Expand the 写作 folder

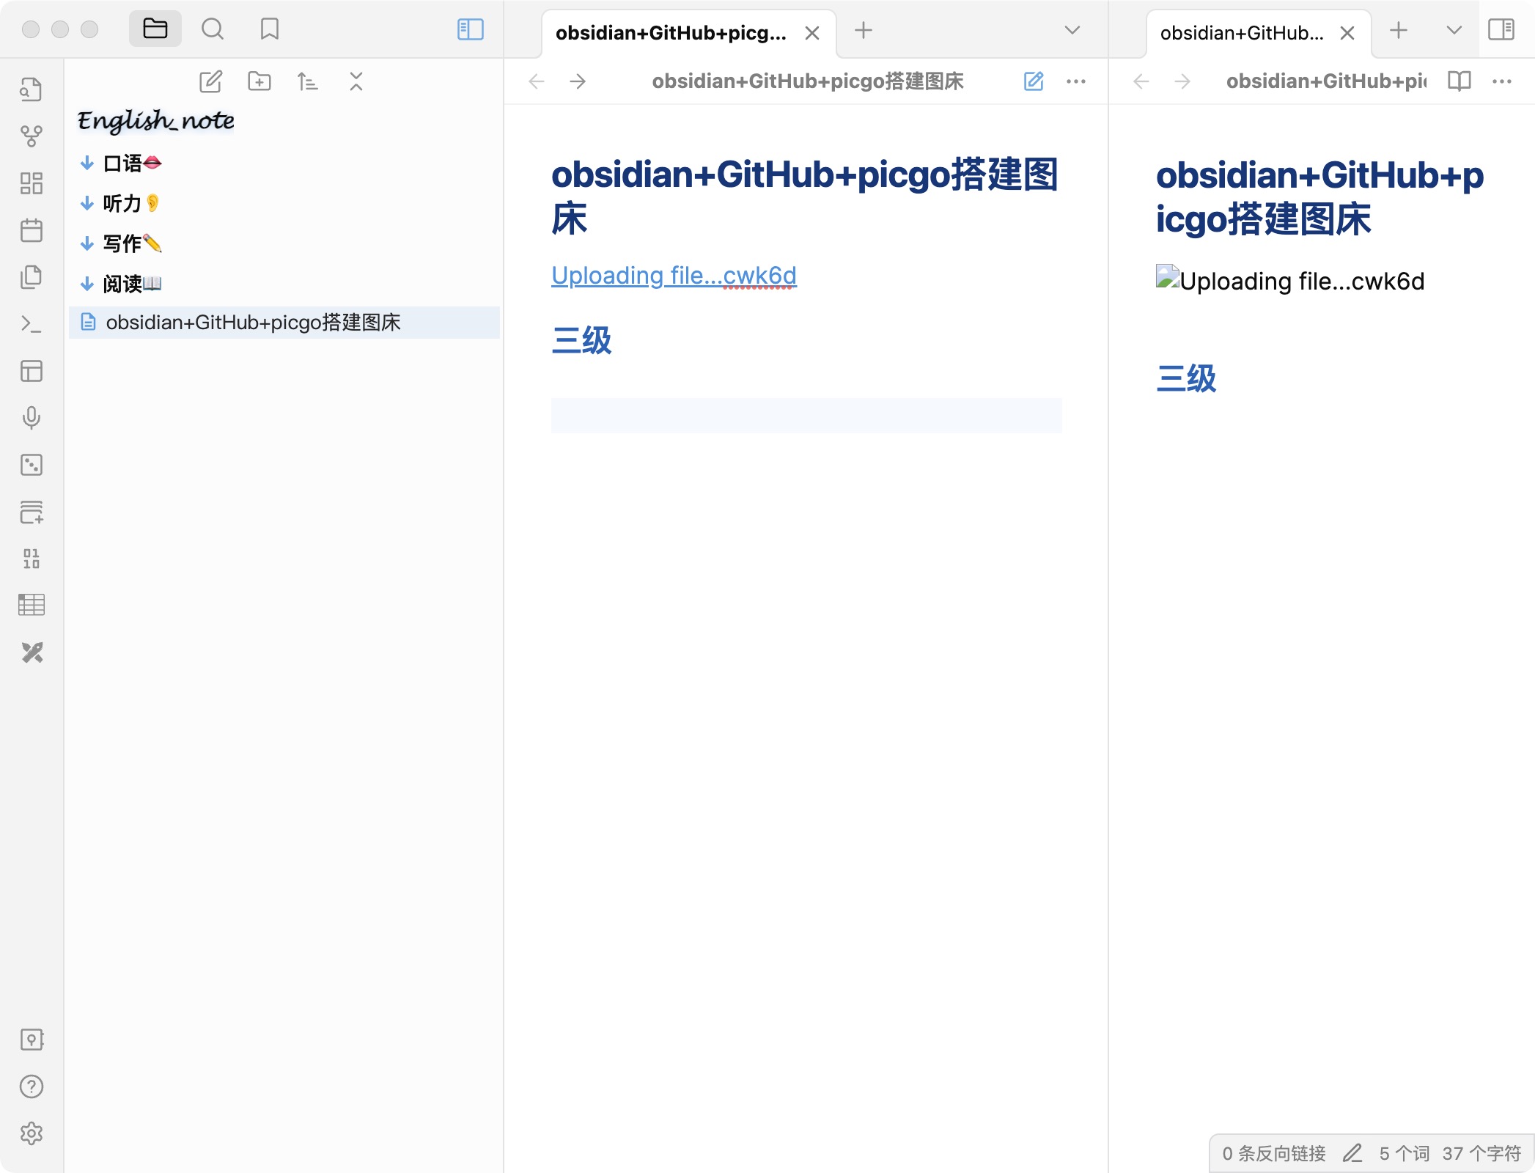click(122, 243)
